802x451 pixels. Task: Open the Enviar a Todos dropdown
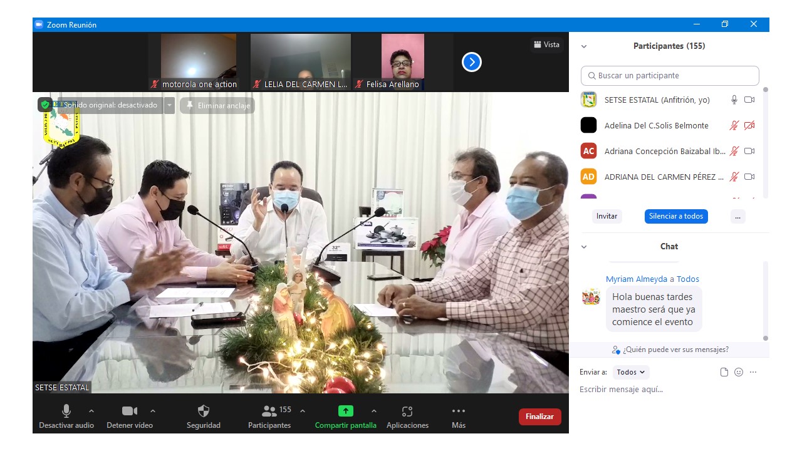[x=631, y=372]
